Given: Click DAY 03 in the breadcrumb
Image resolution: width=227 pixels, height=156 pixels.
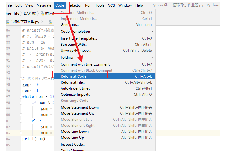Looking at the screenshot, I should pyautogui.click(x=30, y=14).
